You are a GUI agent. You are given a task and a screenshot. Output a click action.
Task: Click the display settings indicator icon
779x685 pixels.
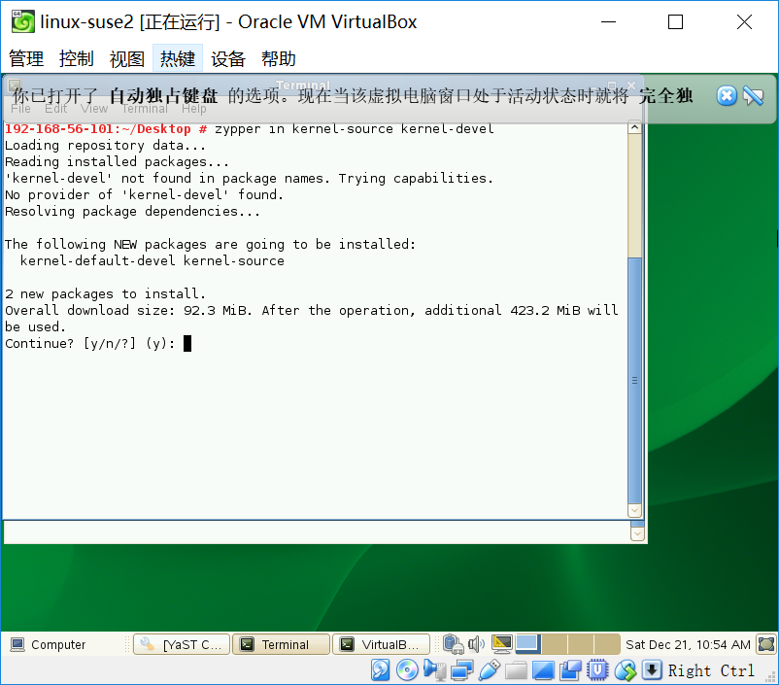pos(543,670)
